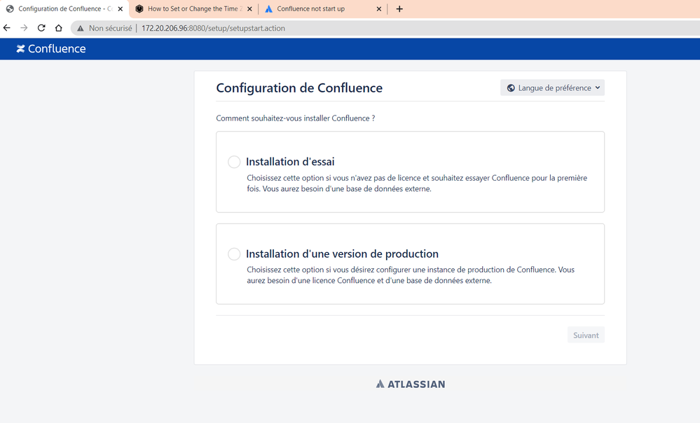
Task: Click the browser Forward arrow
Action: click(x=24, y=28)
